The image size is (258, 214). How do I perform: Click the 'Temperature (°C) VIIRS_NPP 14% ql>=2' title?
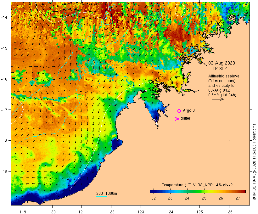197,185
